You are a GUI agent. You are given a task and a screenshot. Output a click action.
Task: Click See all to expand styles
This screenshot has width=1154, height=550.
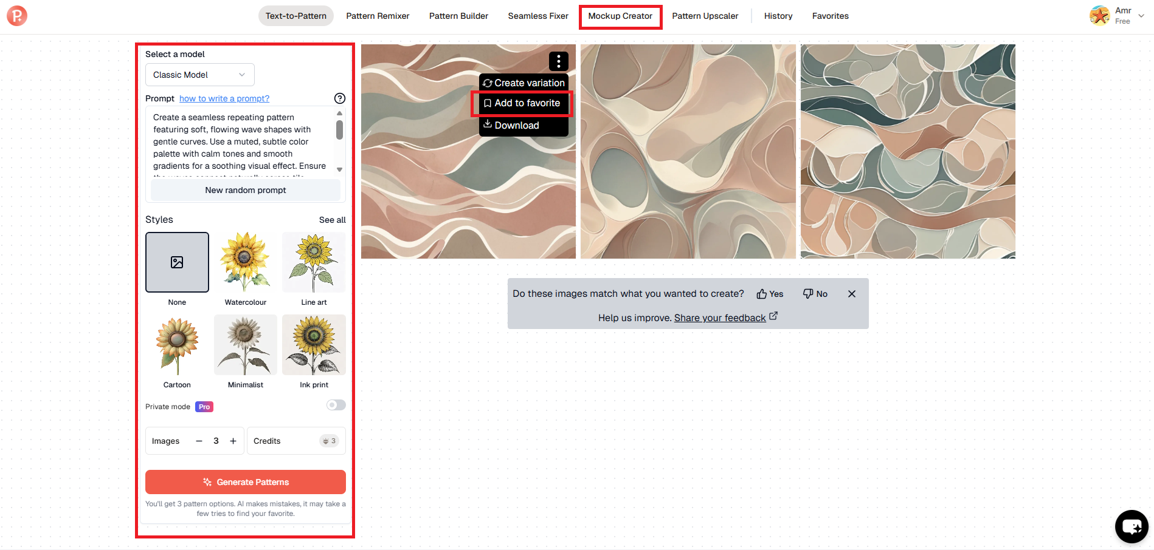(332, 220)
